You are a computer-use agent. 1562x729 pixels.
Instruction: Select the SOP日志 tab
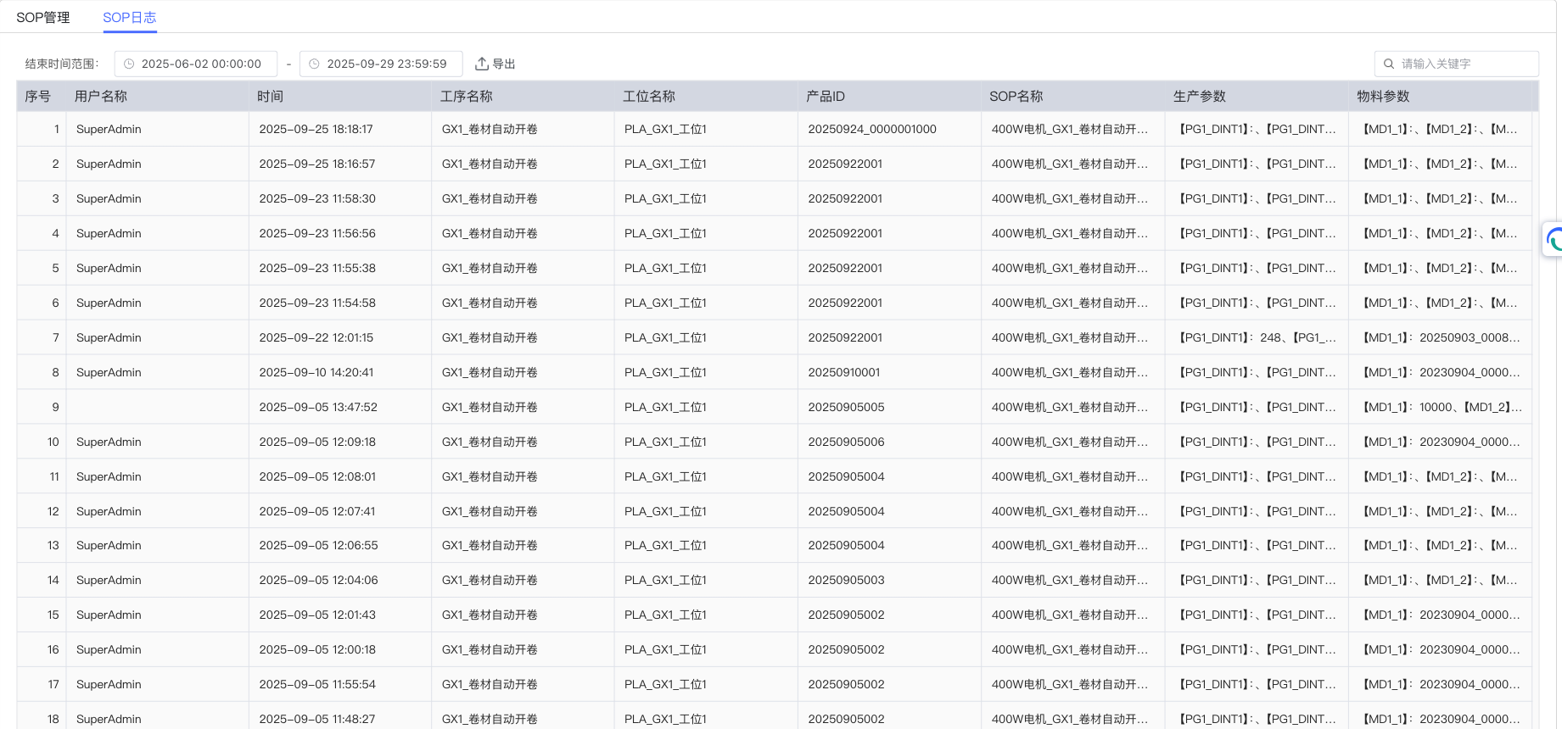(129, 18)
